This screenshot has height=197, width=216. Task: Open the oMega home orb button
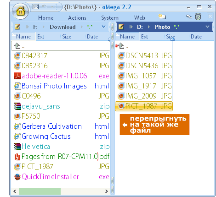(x=20, y=11)
